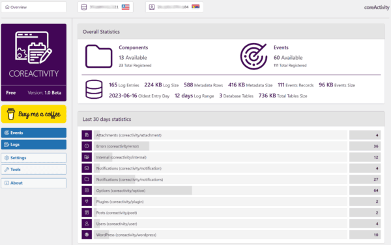Click the Plugins plug icon
Image resolution: width=391 pixels, height=245 pixels.
87,201
